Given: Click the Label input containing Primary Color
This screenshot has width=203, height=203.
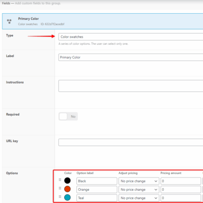Looking at the screenshot, I should pos(131,57).
